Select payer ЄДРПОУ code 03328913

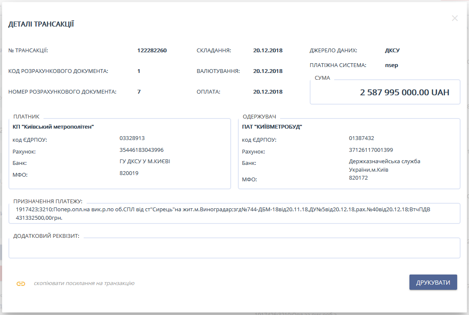[132, 138]
